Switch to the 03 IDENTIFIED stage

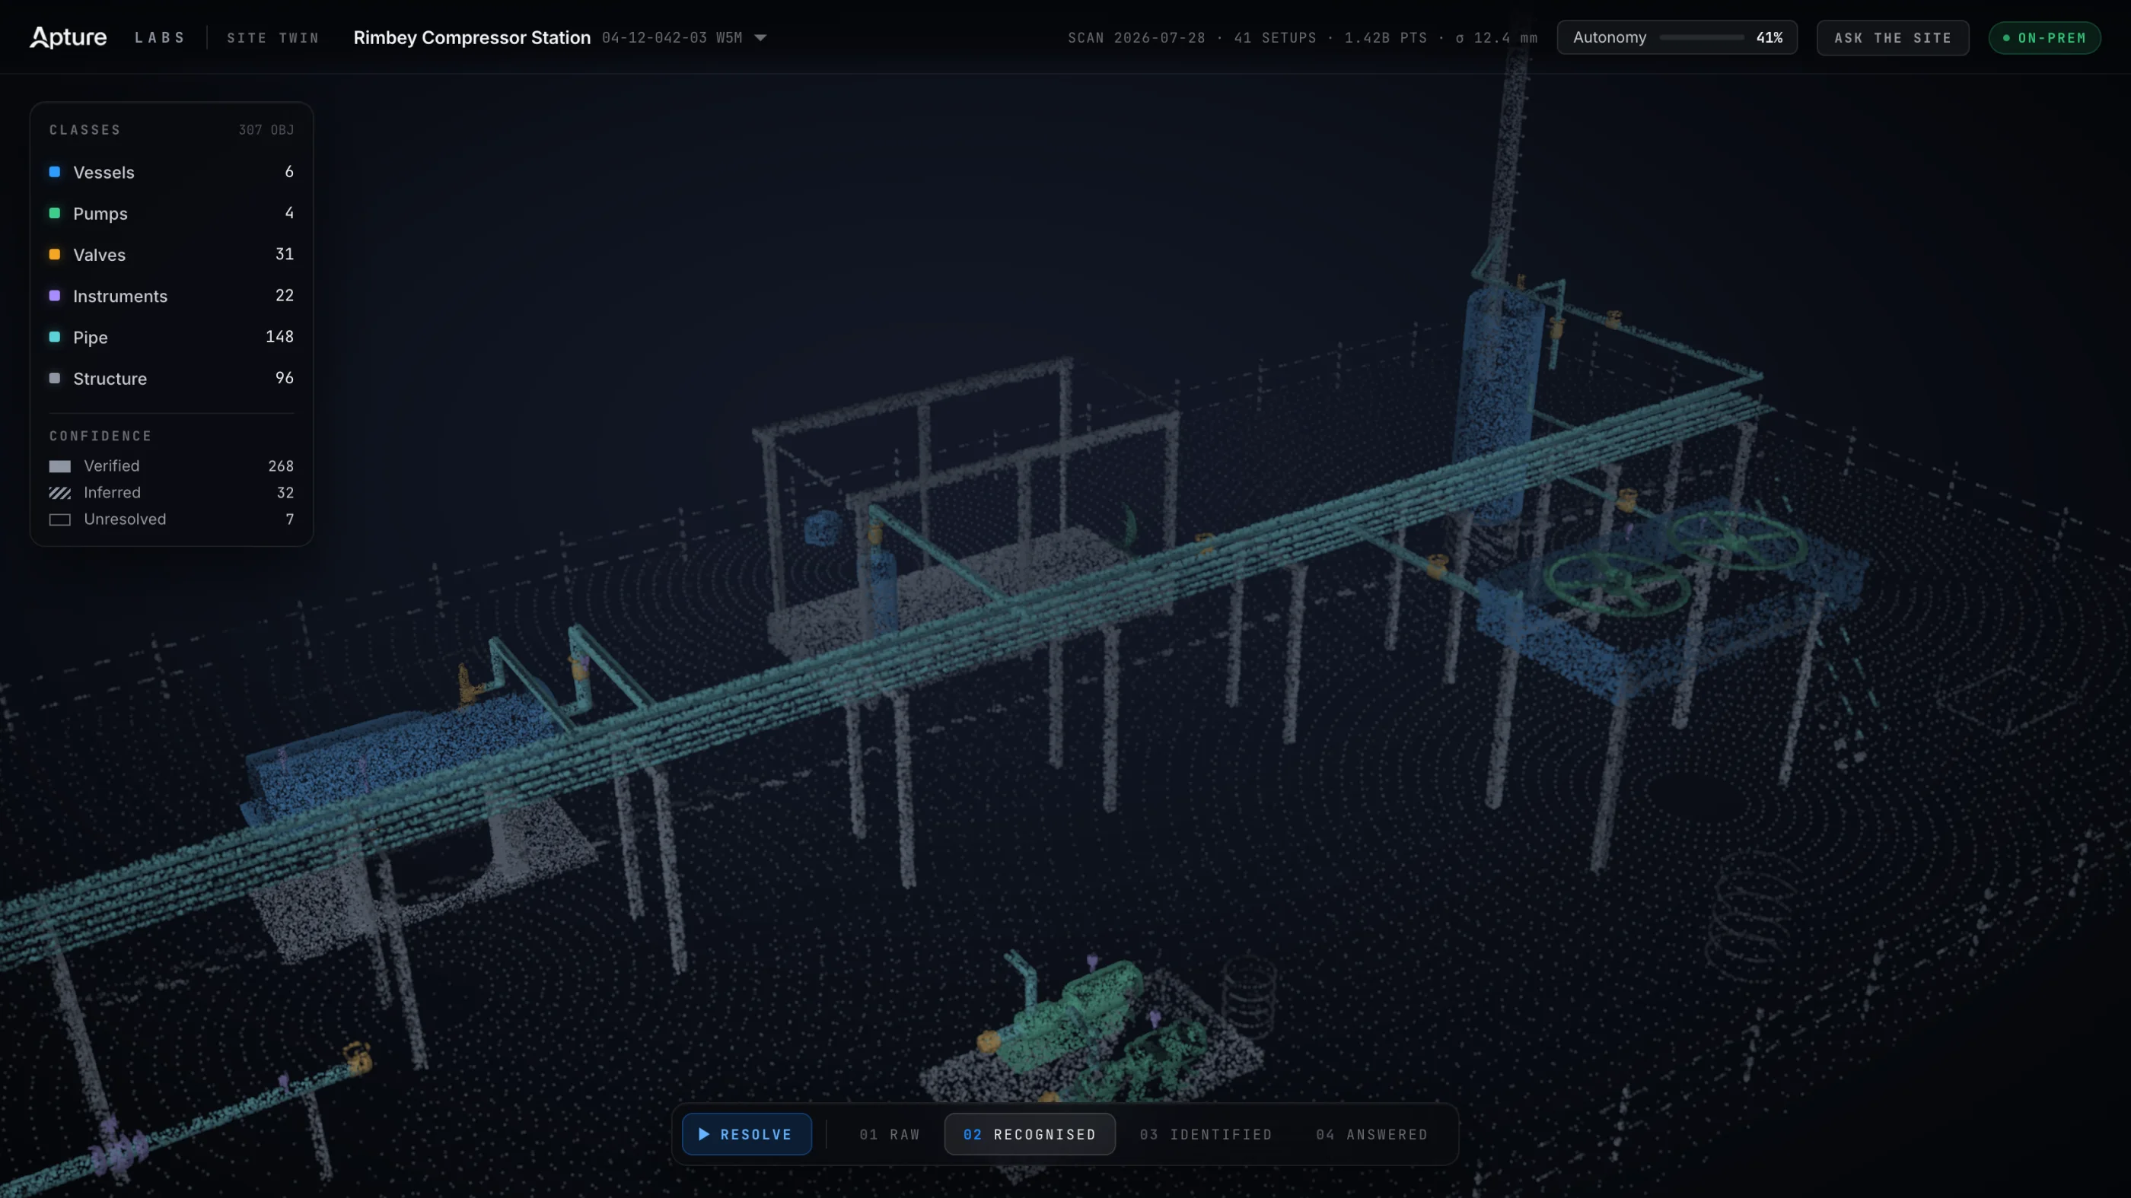click(1206, 1134)
